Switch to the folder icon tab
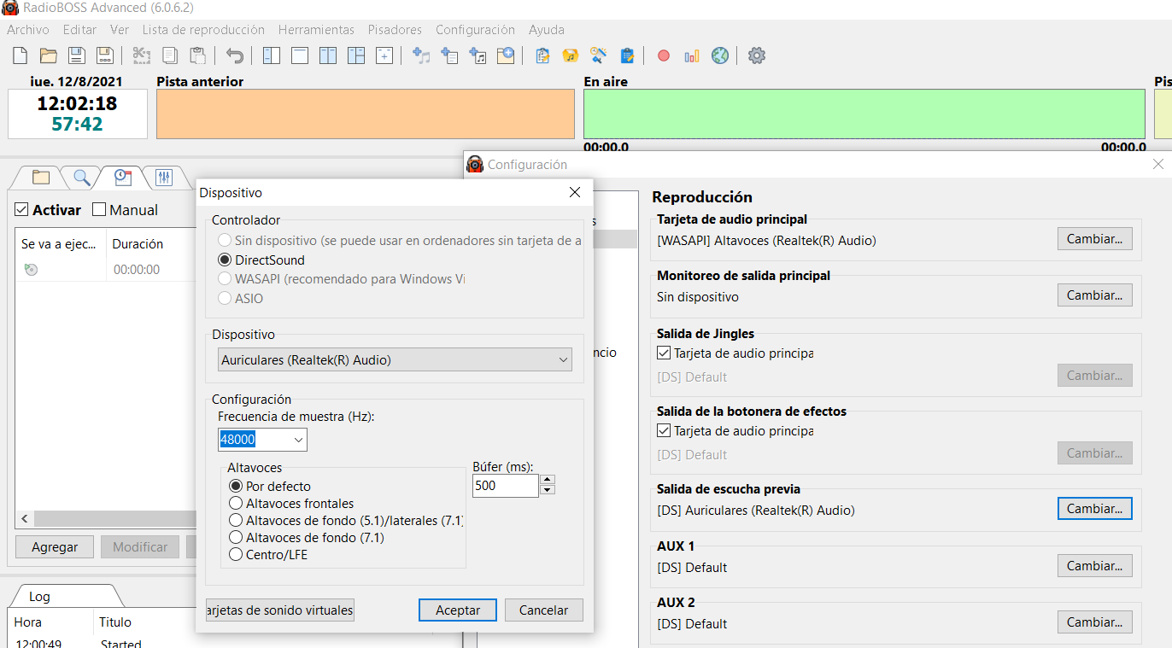1172x648 pixels. pyautogui.click(x=41, y=178)
